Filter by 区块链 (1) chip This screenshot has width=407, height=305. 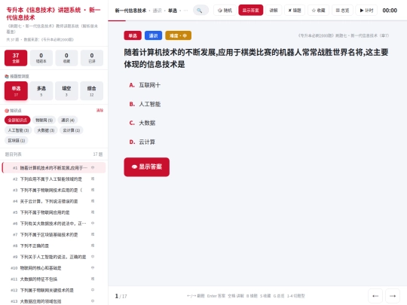[17, 140]
